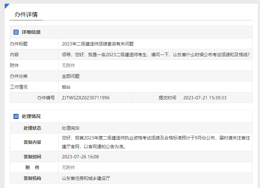This screenshot has height=188, width=260.
Task: Click the 处理情况 section header text
Action: [x=31, y=116]
